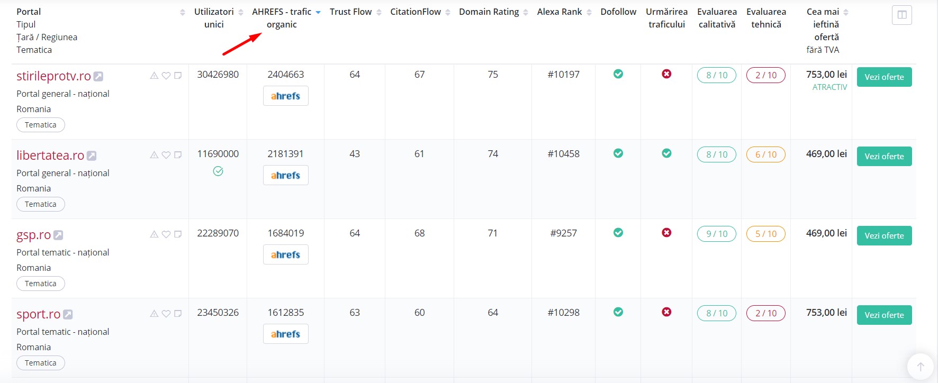Screen dimensions: 938x383
Task: Open note icon for libertatea.ro
Action: click(178, 155)
